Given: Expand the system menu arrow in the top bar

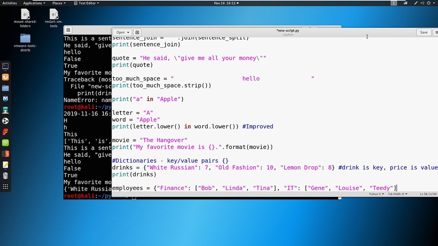Looking at the screenshot, I should pos(434,3).
